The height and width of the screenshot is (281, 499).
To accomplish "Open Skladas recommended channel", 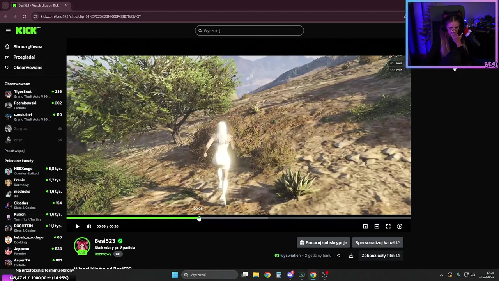I will coord(33,205).
